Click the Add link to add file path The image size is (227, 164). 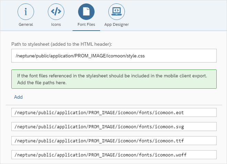click(18, 97)
